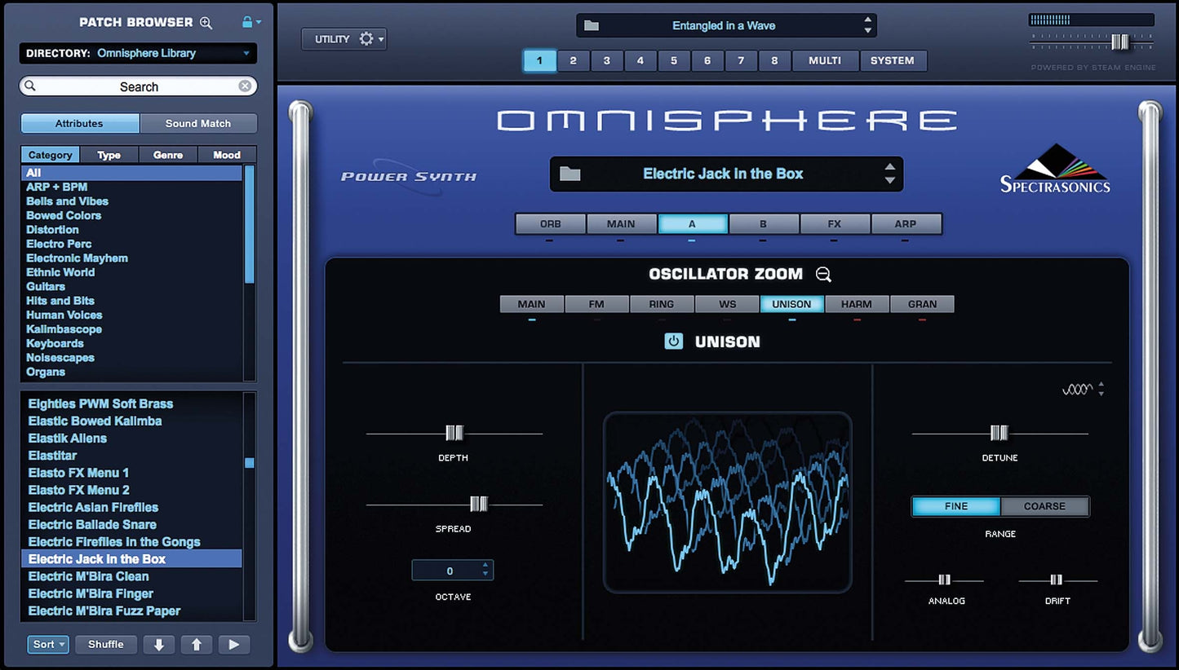1179x670 pixels.
Task: Click the Shuffle button
Action: 106,645
